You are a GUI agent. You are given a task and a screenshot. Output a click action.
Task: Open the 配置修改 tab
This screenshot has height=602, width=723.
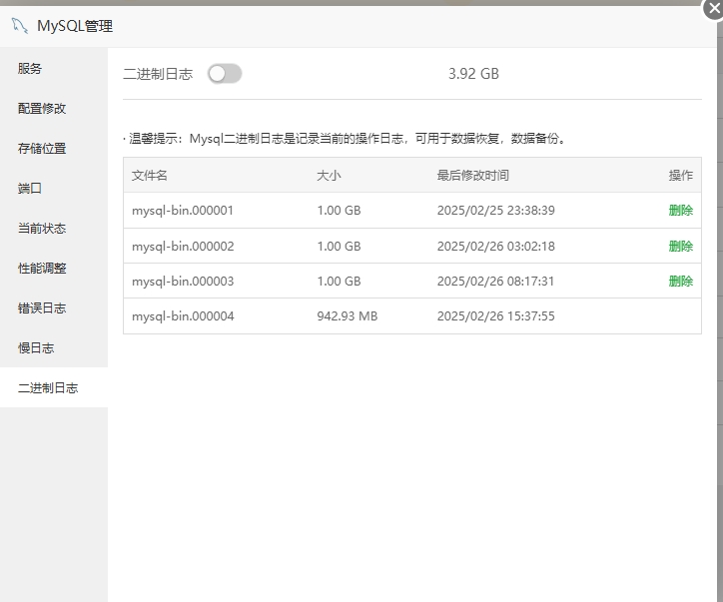click(54, 109)
